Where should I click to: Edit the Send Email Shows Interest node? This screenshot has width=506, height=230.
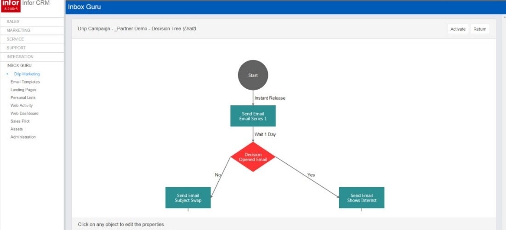pos(362,198)
